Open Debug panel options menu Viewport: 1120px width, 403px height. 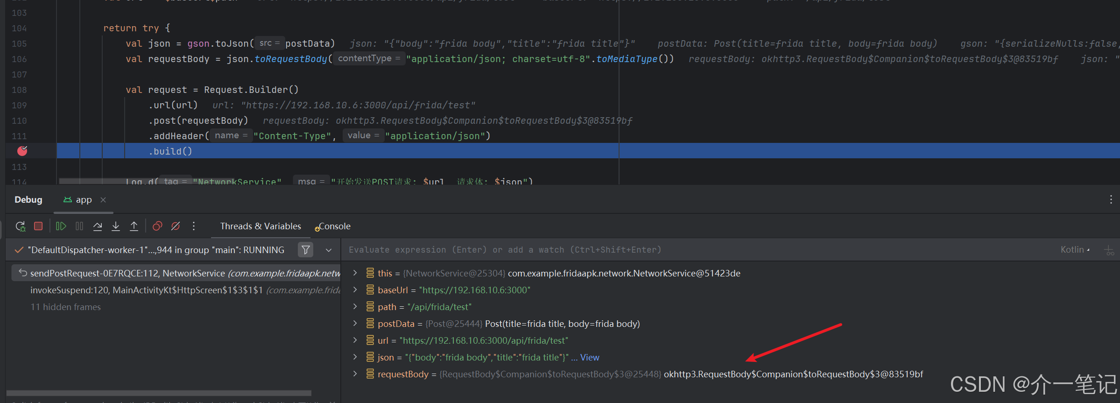click(x=1111, y=200)
